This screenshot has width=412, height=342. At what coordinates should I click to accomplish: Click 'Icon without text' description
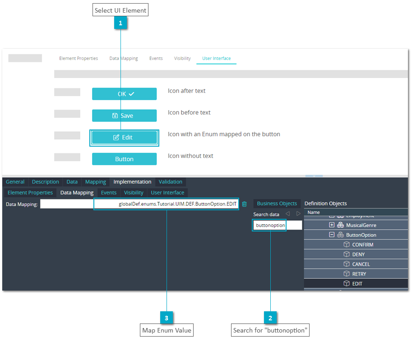(x=190, y=156)
